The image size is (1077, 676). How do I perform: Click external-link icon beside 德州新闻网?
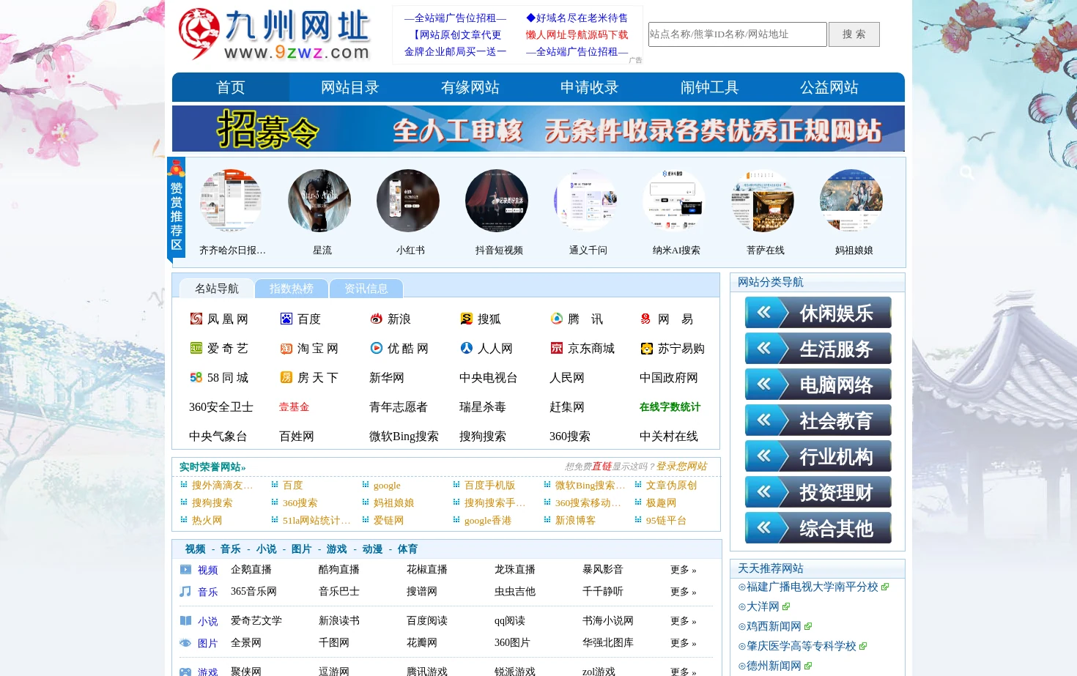click(808, 666)
